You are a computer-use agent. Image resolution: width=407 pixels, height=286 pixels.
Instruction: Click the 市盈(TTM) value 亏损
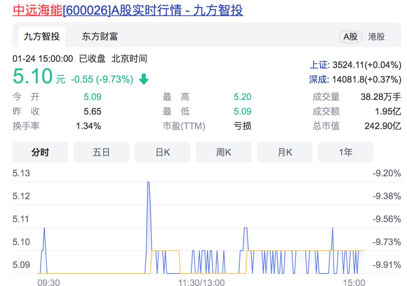tap(242, 126)
